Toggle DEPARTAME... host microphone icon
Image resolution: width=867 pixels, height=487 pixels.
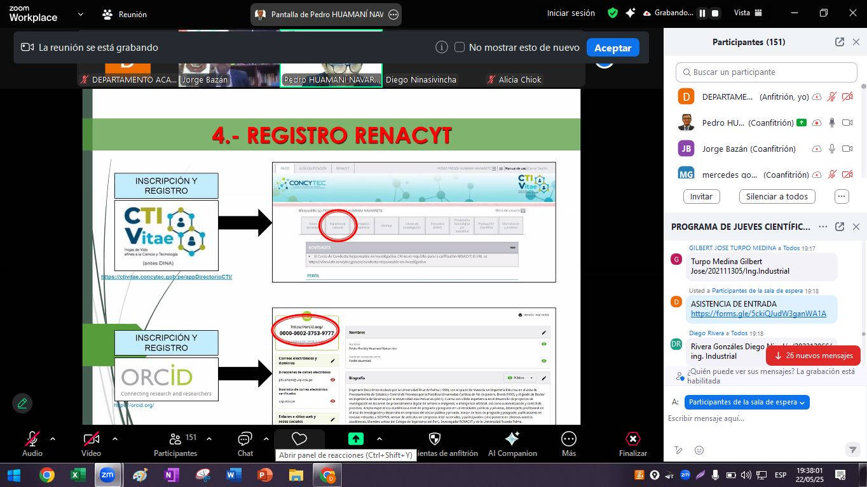click(x=832, y=97)
